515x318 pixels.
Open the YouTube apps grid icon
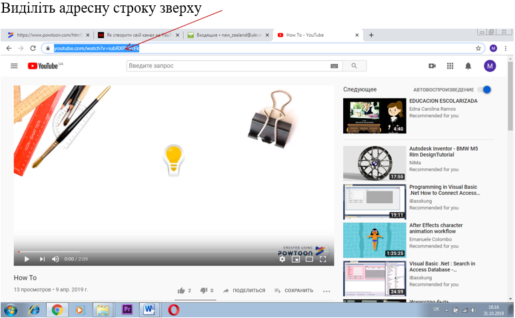450,66
